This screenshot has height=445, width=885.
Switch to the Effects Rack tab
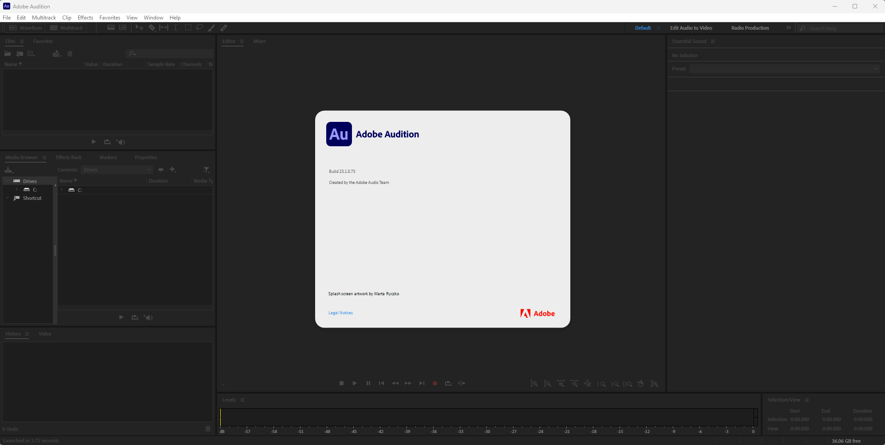click(x=69, y=157)
